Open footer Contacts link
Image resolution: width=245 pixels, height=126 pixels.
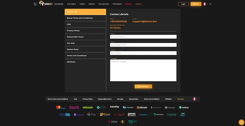coord(180,99)
